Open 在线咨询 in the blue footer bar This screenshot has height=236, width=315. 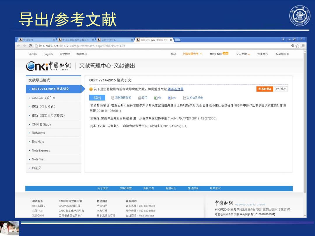[x=193, y=189]
